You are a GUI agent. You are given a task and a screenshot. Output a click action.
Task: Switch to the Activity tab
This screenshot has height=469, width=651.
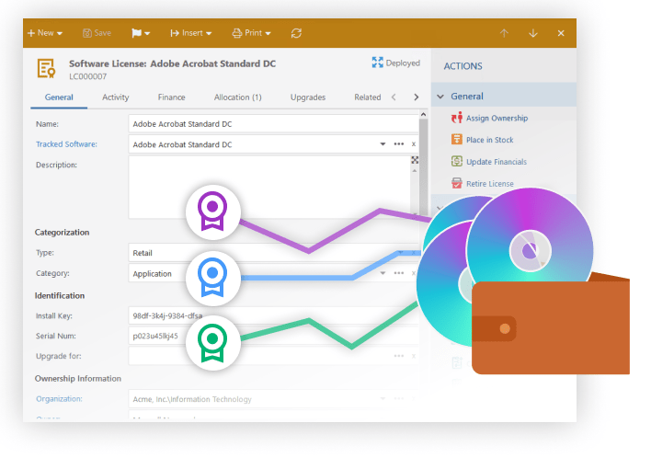pyautogui.click(x=115, y=97)
